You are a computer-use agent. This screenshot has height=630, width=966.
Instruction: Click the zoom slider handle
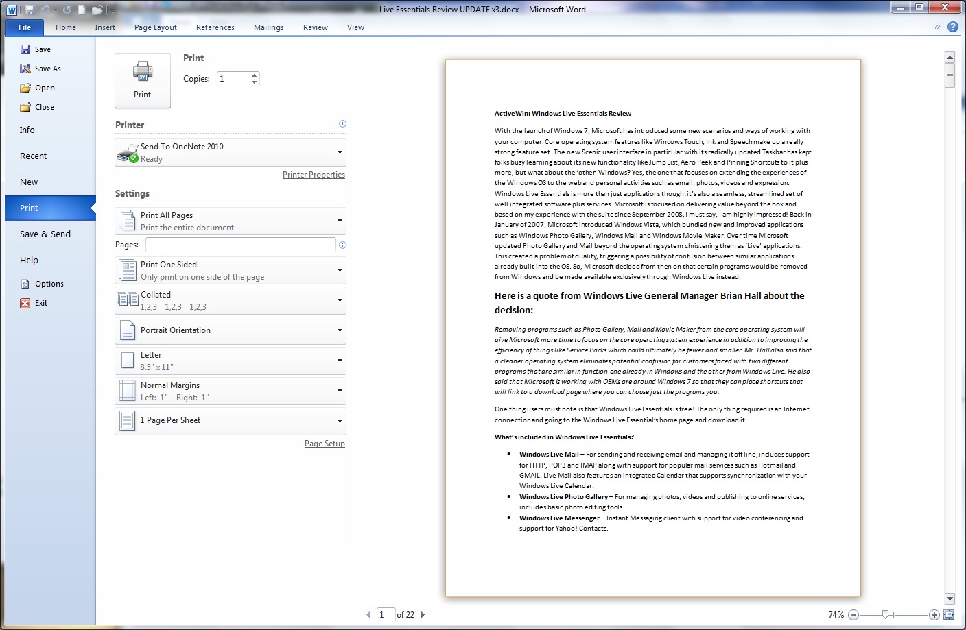(x=886, y=615)
